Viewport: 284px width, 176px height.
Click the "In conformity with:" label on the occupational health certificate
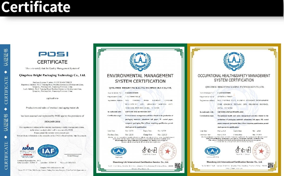point(206,112)
